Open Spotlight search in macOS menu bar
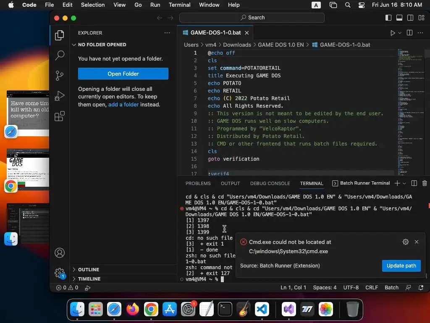Image resolution: width=430 pixels, height=323 pixels. (347, 5)
